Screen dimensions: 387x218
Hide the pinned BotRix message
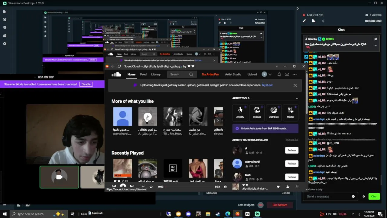click(x=376, y=39)
